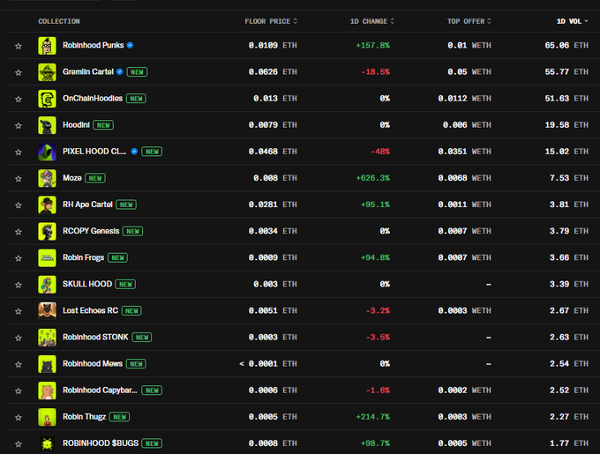Toggle star for SKULL HOOD
Viewport: 600px width, 454px height.
point(18,285)
